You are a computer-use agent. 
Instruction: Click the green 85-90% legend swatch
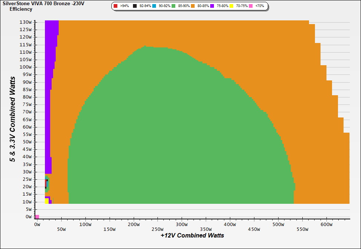(173, 6)
